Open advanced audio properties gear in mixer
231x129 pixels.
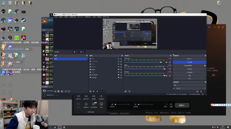point(126,91)
